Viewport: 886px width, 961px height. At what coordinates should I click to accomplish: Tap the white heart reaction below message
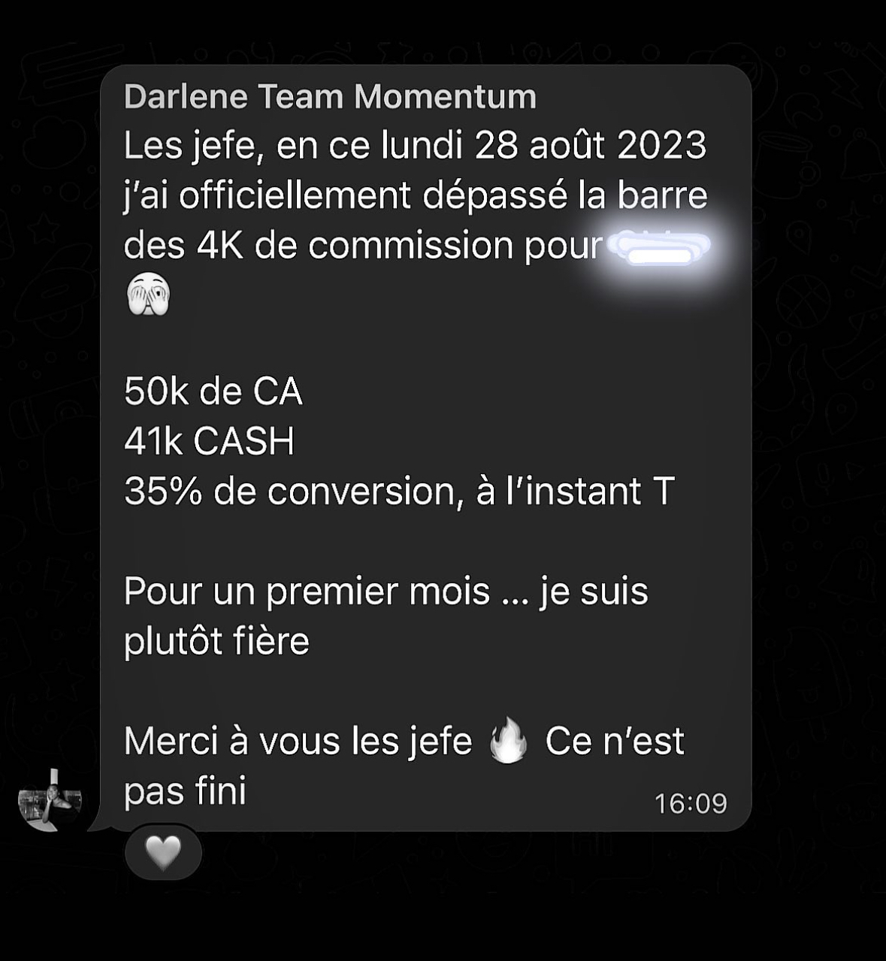(163, 852)
